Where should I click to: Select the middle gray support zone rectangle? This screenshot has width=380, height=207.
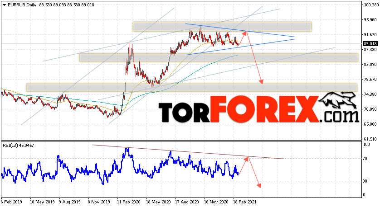coord(219,57)
